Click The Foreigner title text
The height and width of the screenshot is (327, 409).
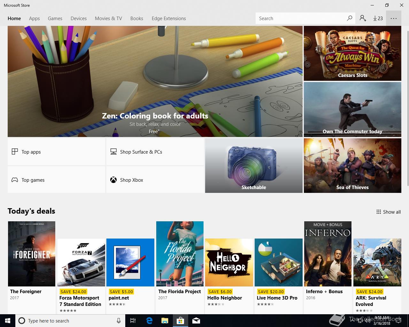coord(26,291)
